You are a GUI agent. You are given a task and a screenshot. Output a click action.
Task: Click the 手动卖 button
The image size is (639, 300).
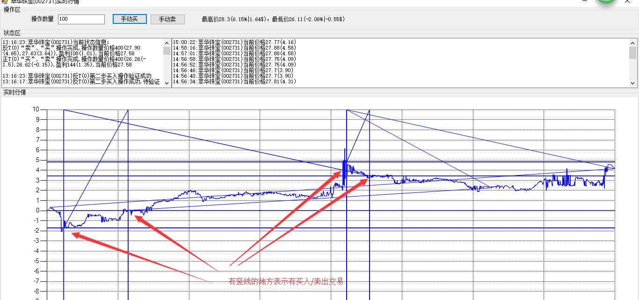click(x=167, y=19)
